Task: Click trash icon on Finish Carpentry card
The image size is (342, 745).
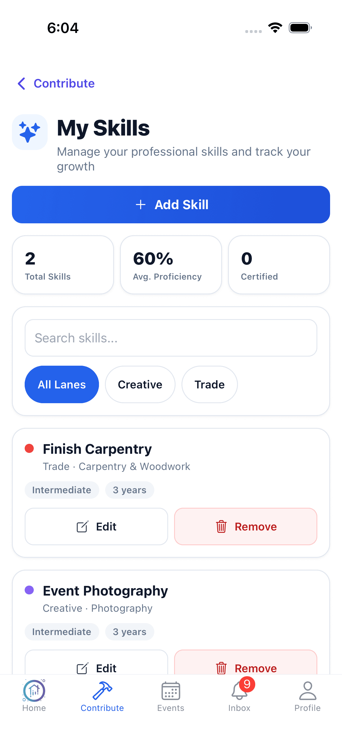Action: [x=221, y=526]
